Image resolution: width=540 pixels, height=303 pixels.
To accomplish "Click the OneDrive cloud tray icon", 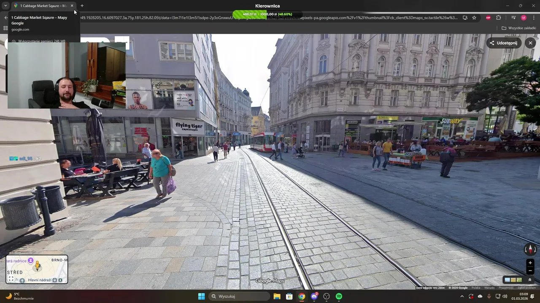I will pyautogui.click(x=480, y=296).
